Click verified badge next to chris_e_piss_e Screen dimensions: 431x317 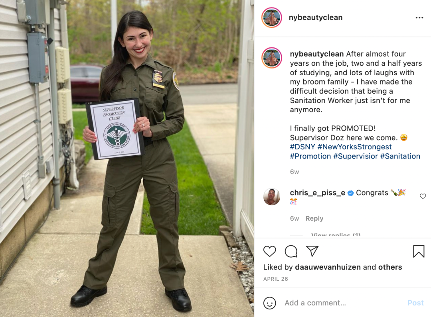[x=350, y=193]
